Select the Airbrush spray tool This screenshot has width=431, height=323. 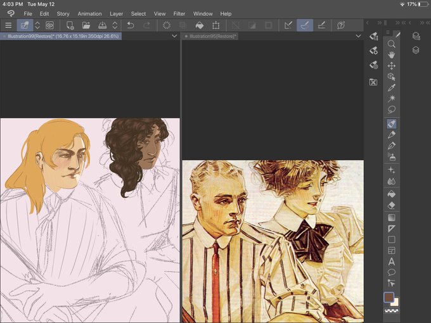tap(392, 157)
